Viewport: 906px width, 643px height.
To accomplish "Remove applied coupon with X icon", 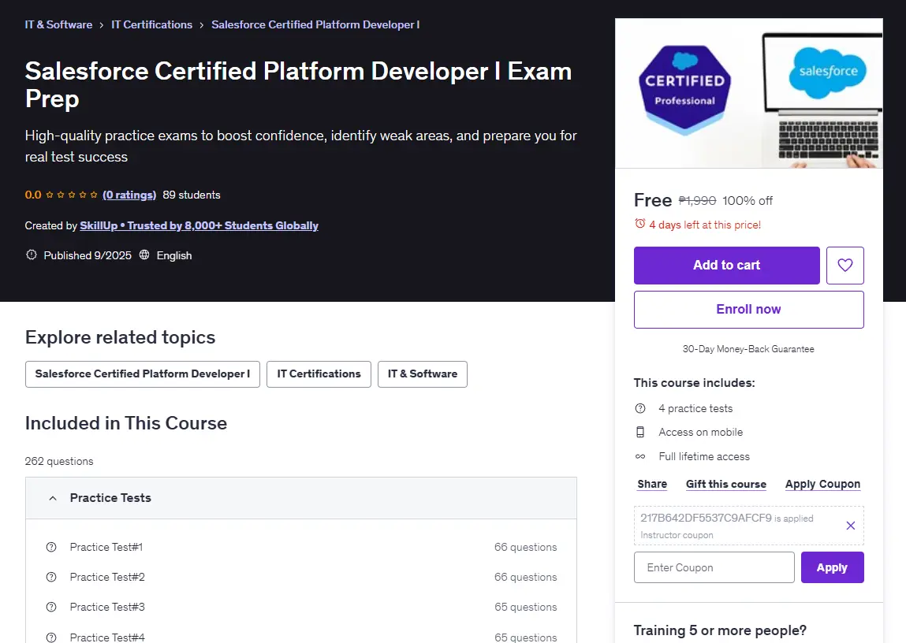I will click(x=851, y=526).
